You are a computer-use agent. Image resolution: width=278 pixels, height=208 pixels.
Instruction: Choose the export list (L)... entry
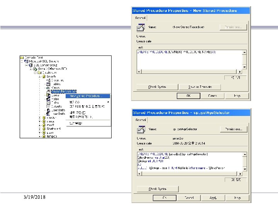click(x=88, y=117)
